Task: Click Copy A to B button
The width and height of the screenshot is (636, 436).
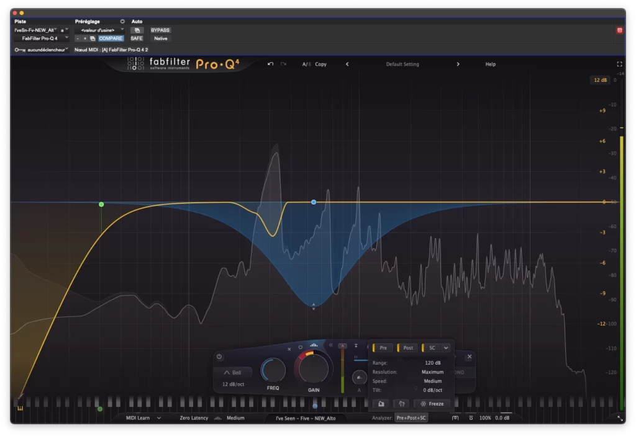Action: pyautogui.click(x=321, y=64)
